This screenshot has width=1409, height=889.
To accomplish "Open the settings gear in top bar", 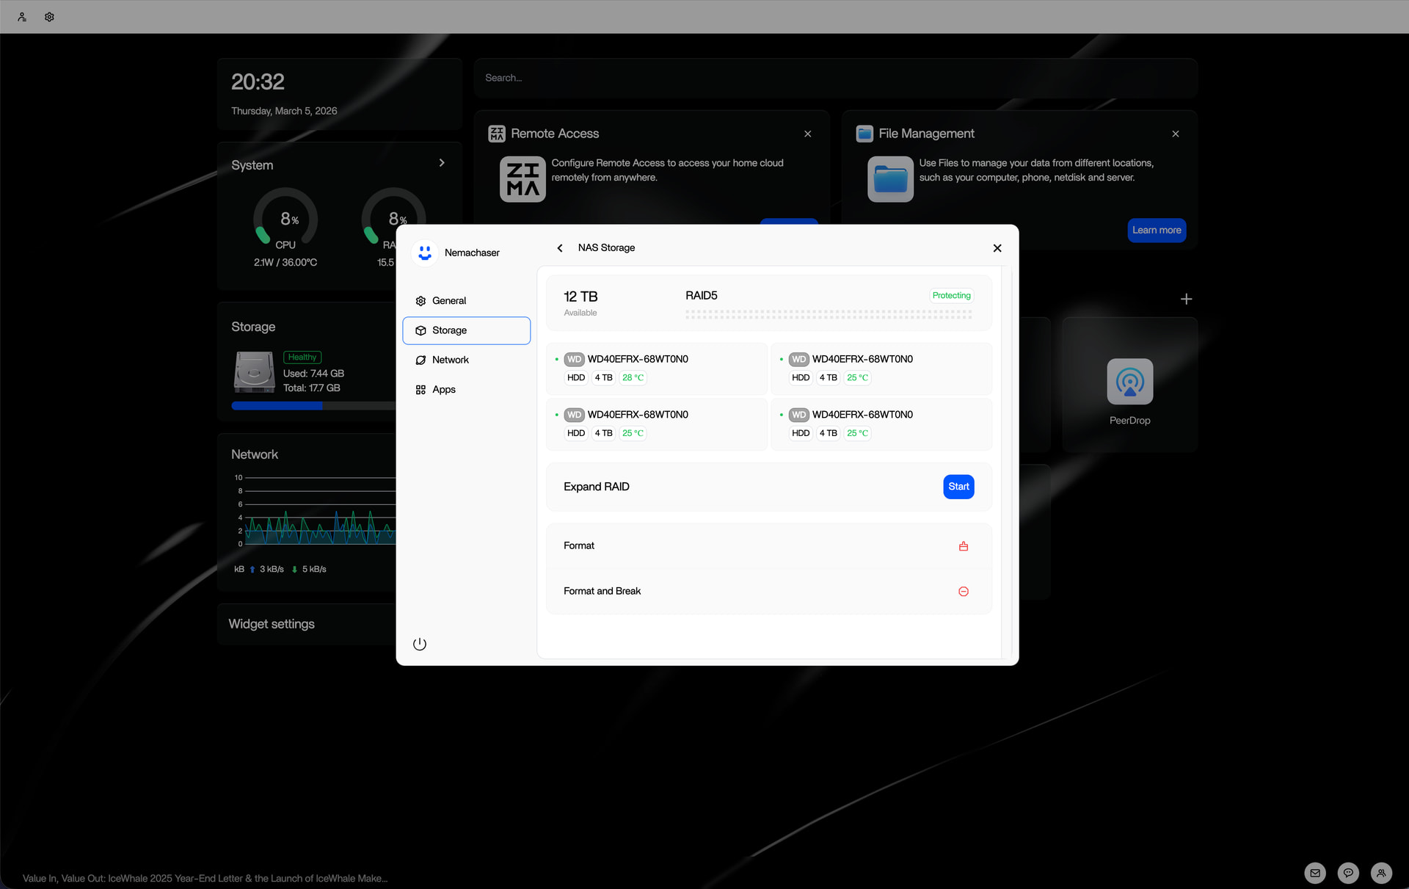I will [49, 17].
